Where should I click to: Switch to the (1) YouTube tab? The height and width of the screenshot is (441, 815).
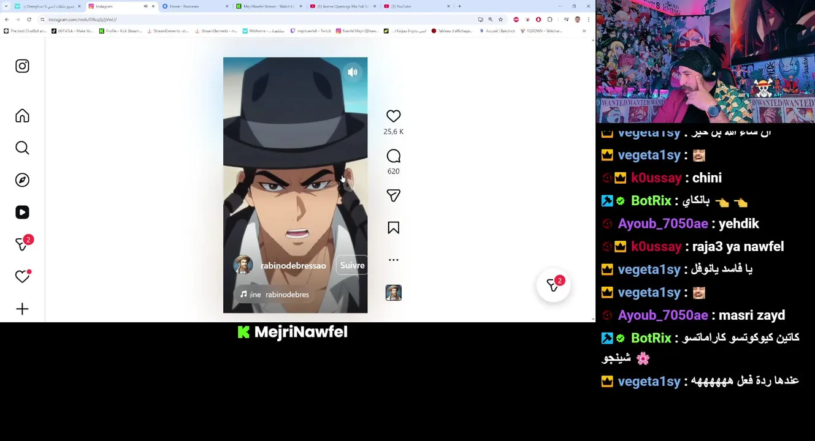tap(415, 6)
